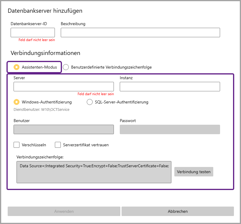
Task: Click into the Server input field
Action: pos(63,87)
